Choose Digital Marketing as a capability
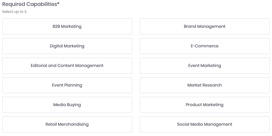This screenshot has width=272, height=136. point(67,46)
